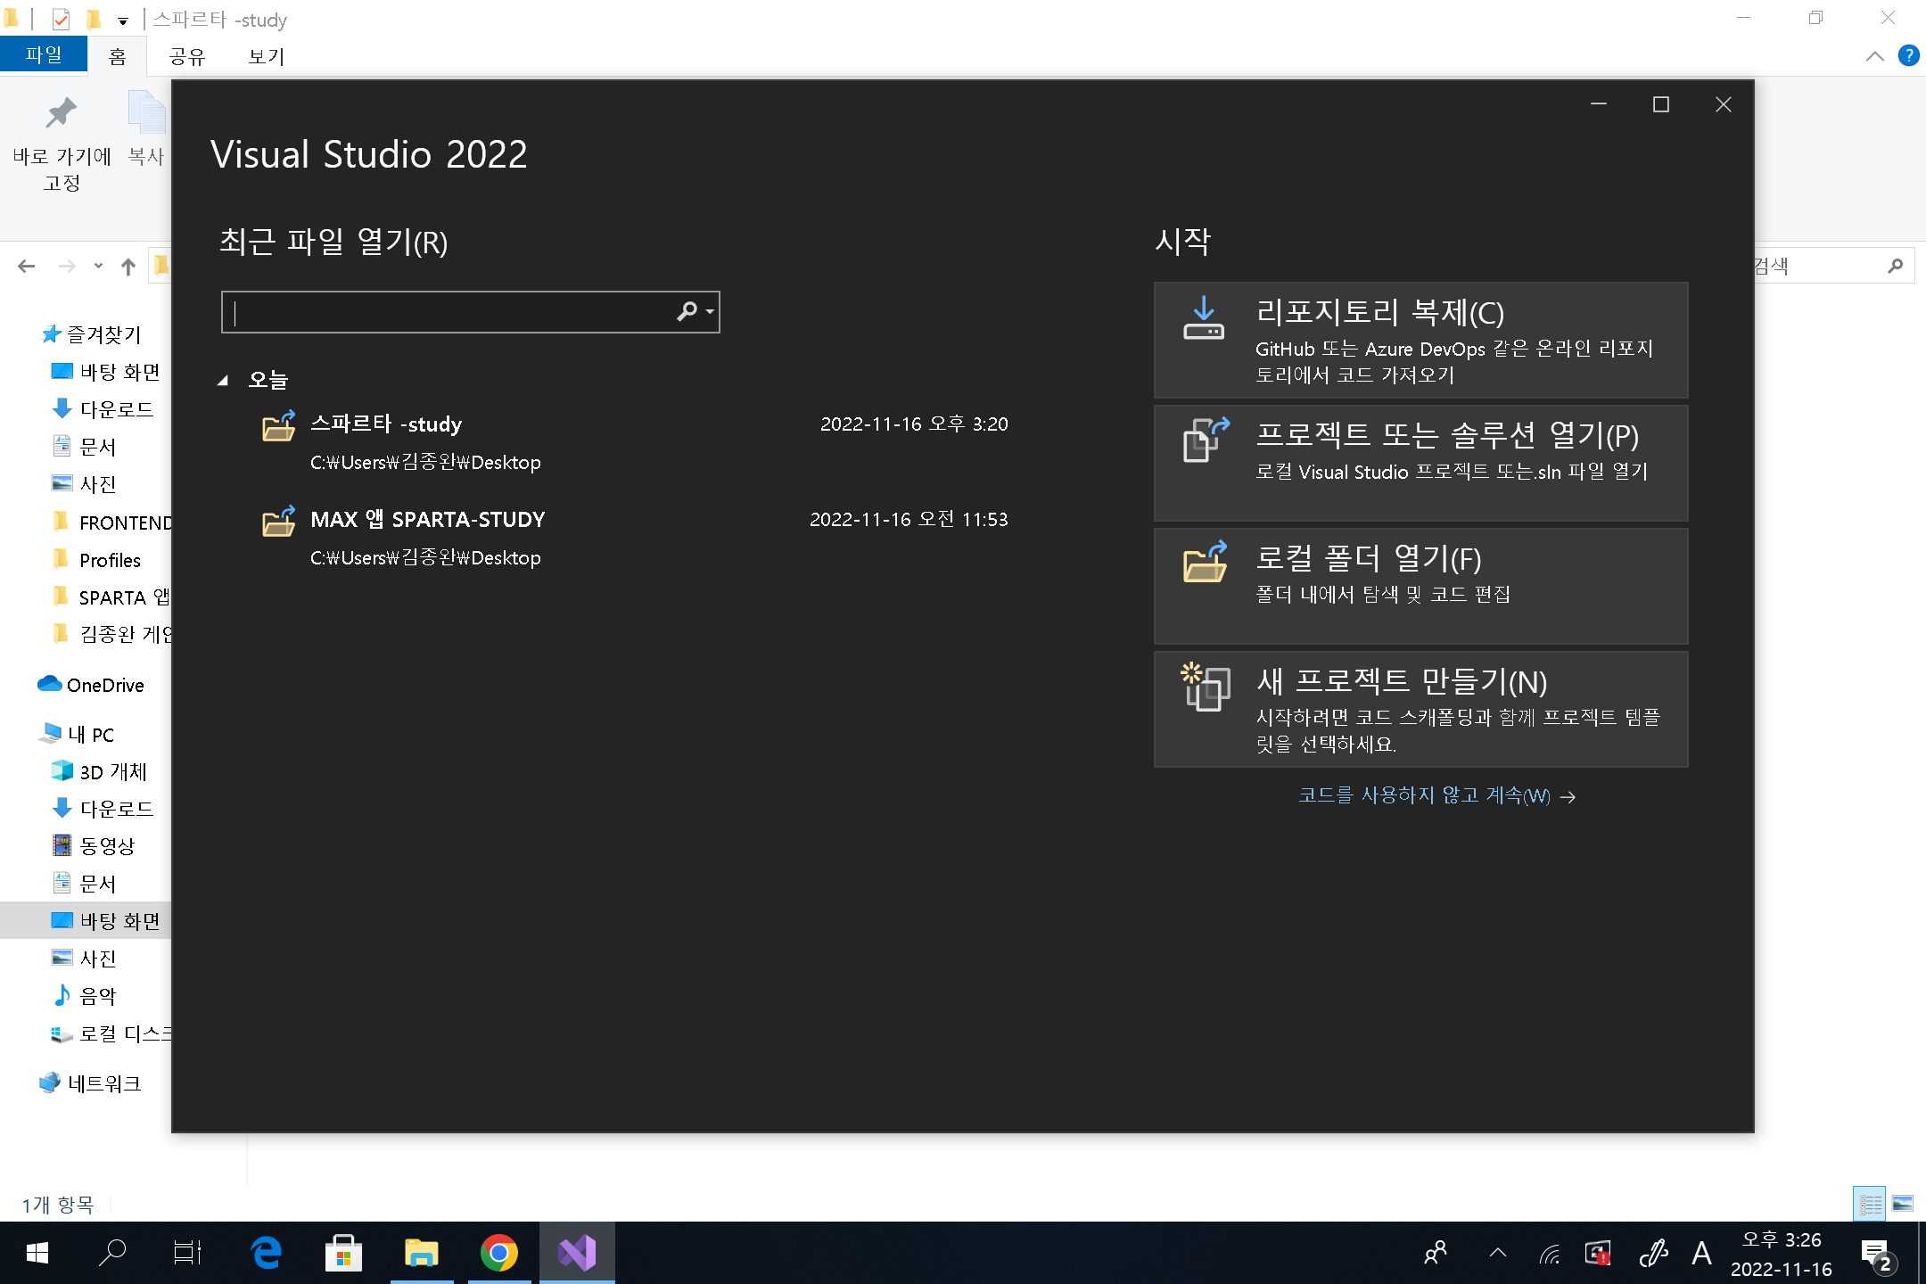1926x1284 pixels.
Task: Switch to the 홈 ribbon tab
Action: pyautogui.click(x=118, y=56)
